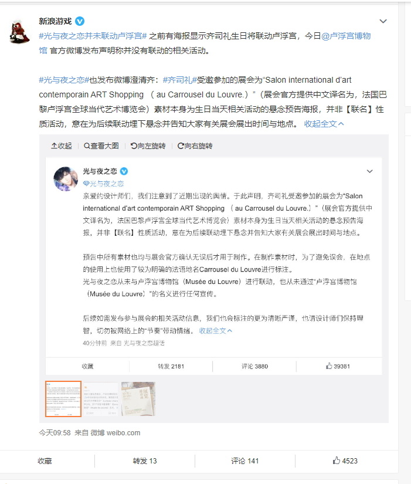Image resolution: width=411 pixels, height=484 pixels.
Task: Open the post options chevron at top right
Action: pyautogui.click(x=383, y=21)
